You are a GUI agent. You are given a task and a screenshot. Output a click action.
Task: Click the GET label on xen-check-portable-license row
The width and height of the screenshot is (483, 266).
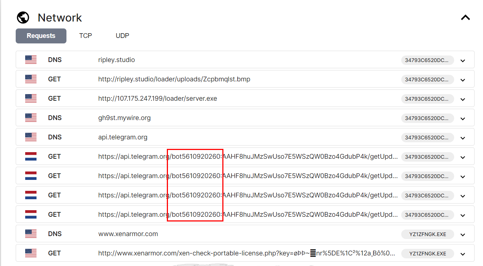click(x=54, y=253)
